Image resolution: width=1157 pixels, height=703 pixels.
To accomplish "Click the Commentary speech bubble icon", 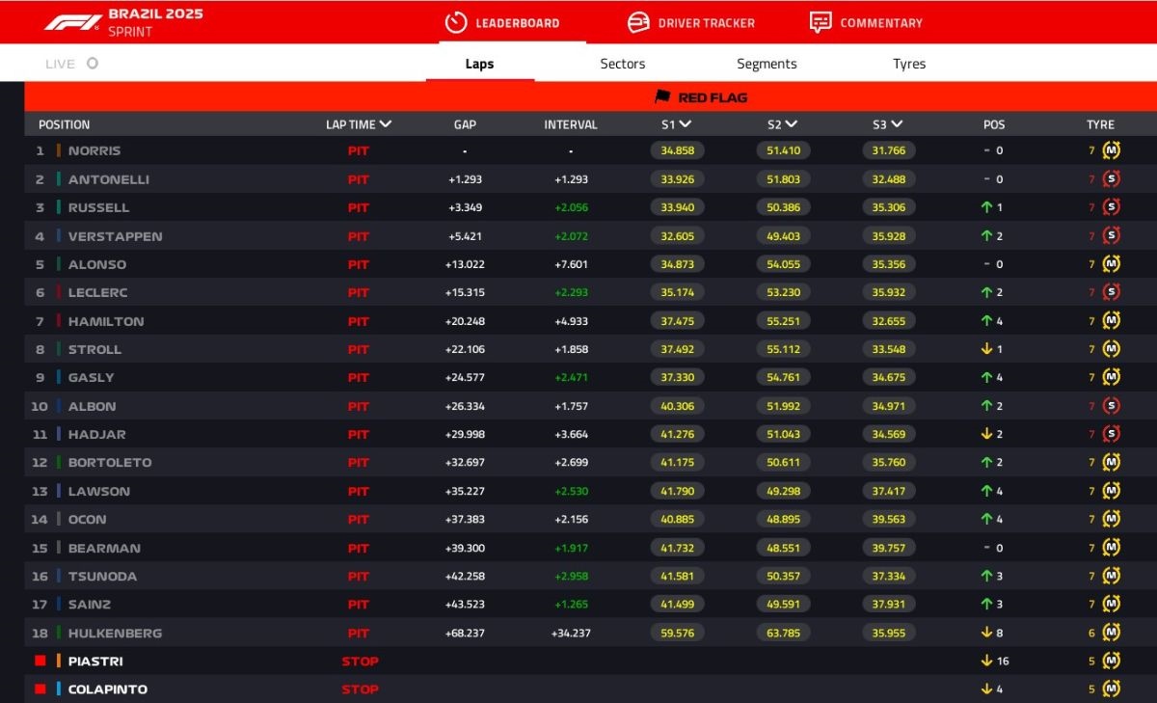I will pos(821,22).
